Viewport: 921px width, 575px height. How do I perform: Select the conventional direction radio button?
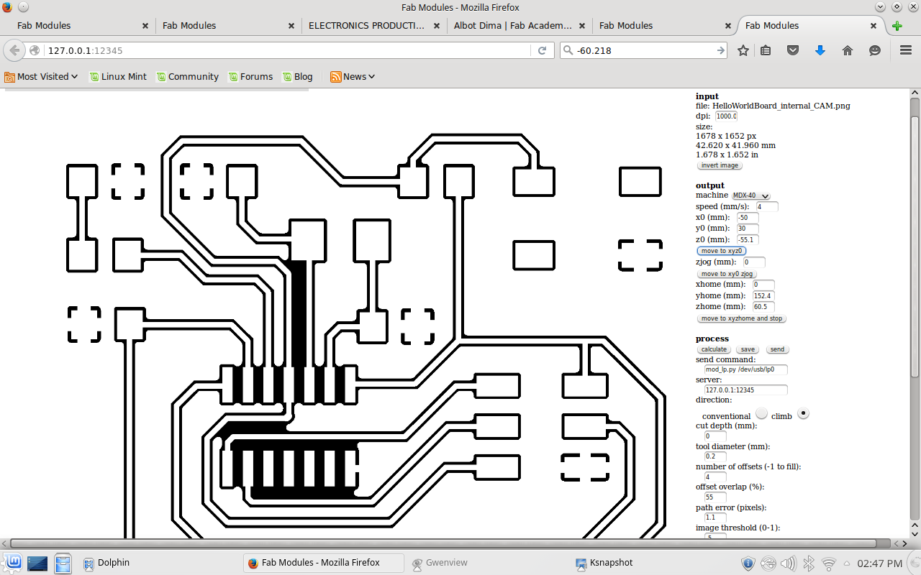click(761, 413)
